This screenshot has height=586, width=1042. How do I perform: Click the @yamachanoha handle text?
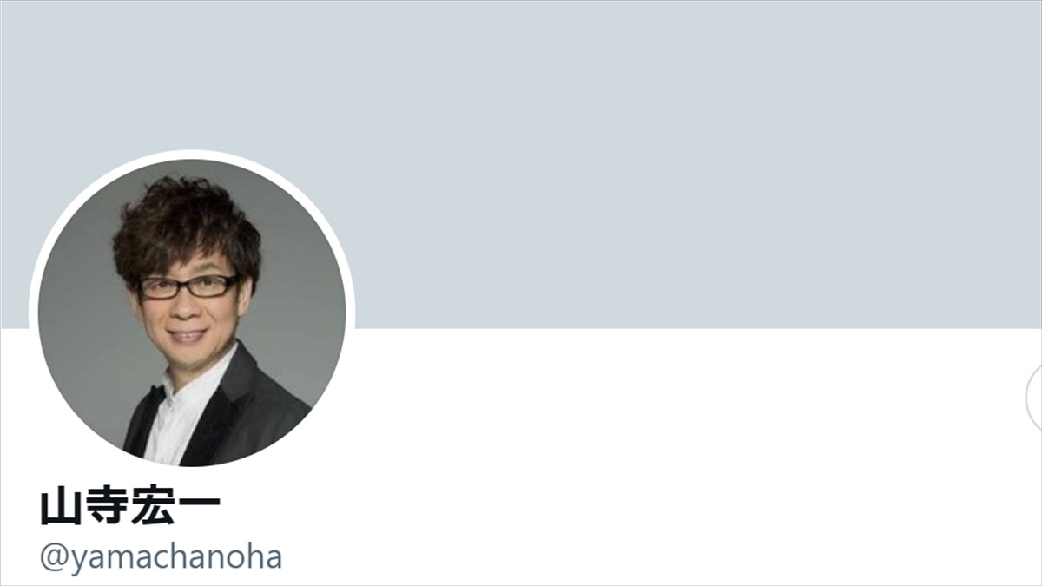click(161, 557)
